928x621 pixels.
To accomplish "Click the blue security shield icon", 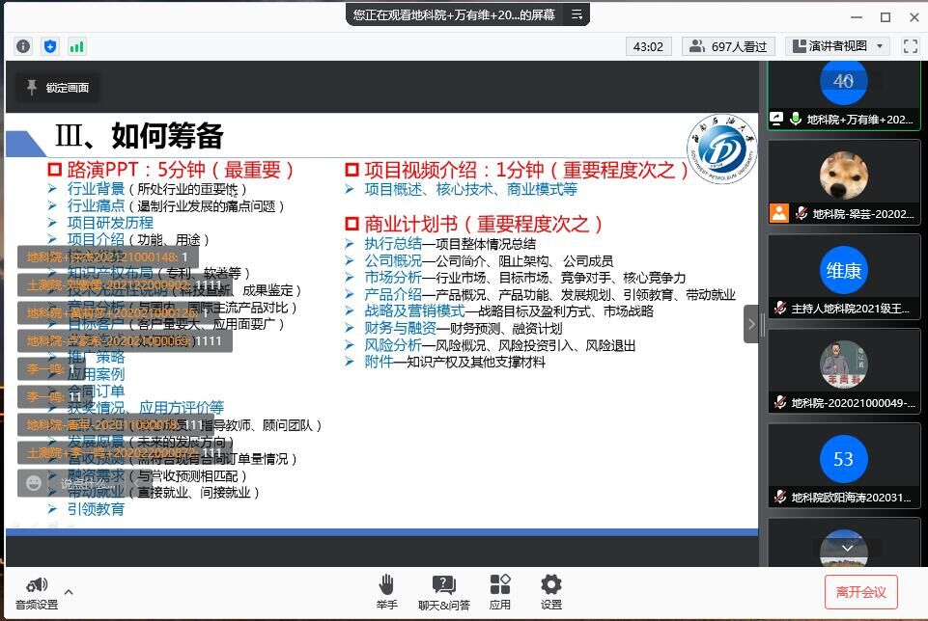I will 50,46.
